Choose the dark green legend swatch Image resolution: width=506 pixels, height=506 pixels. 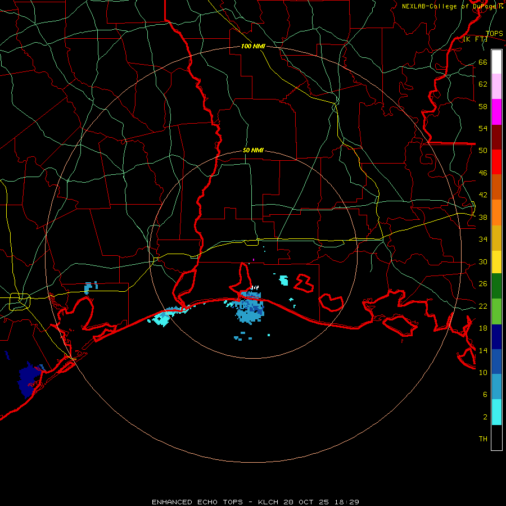(x=496, y=286)
